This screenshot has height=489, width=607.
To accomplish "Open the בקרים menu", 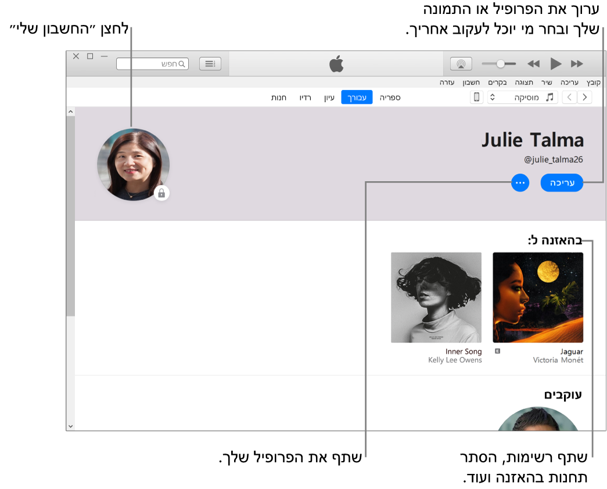I will (497, 82).
